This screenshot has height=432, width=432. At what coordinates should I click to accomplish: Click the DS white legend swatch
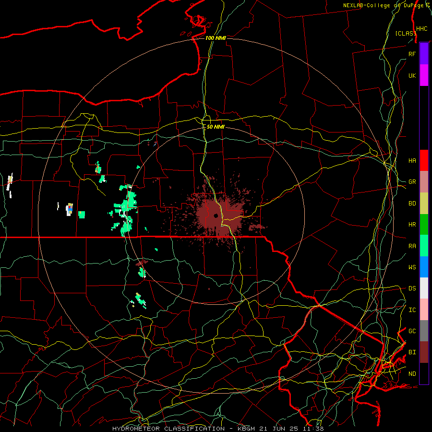pos(424,288)
